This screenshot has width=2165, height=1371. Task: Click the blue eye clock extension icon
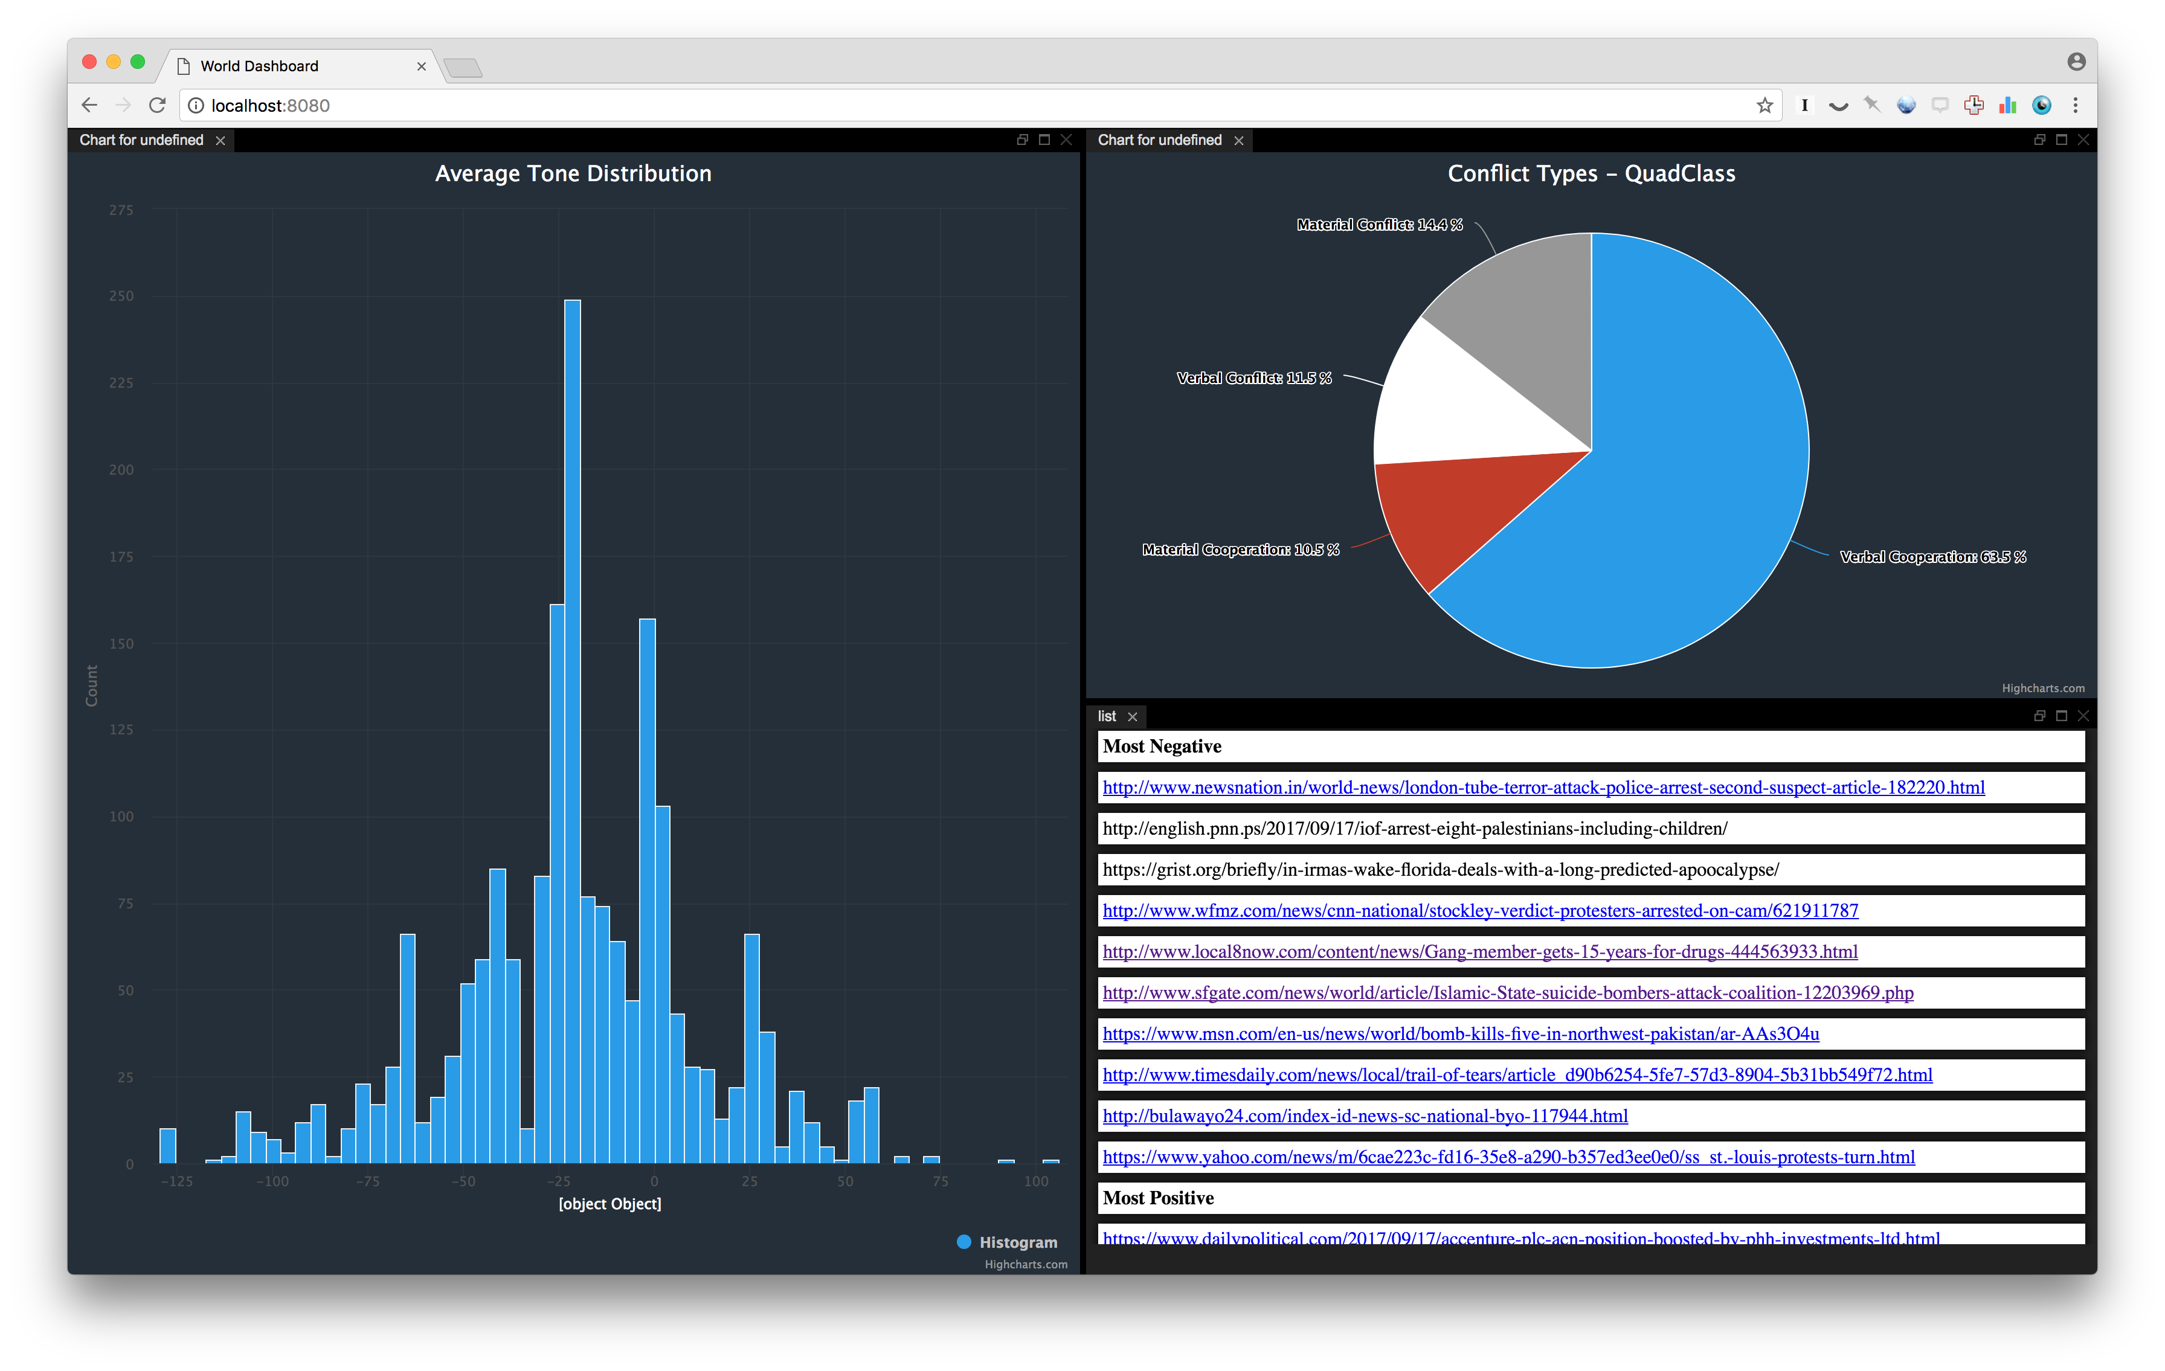(2042, 105)
